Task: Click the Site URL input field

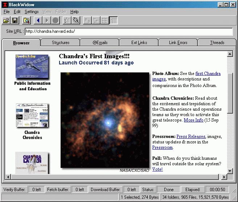Action: tap(129, 31)
